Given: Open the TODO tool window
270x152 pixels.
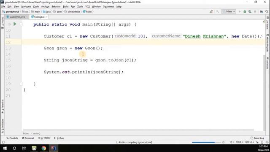Looking at the screenshot, I should (x=44, y=138).
